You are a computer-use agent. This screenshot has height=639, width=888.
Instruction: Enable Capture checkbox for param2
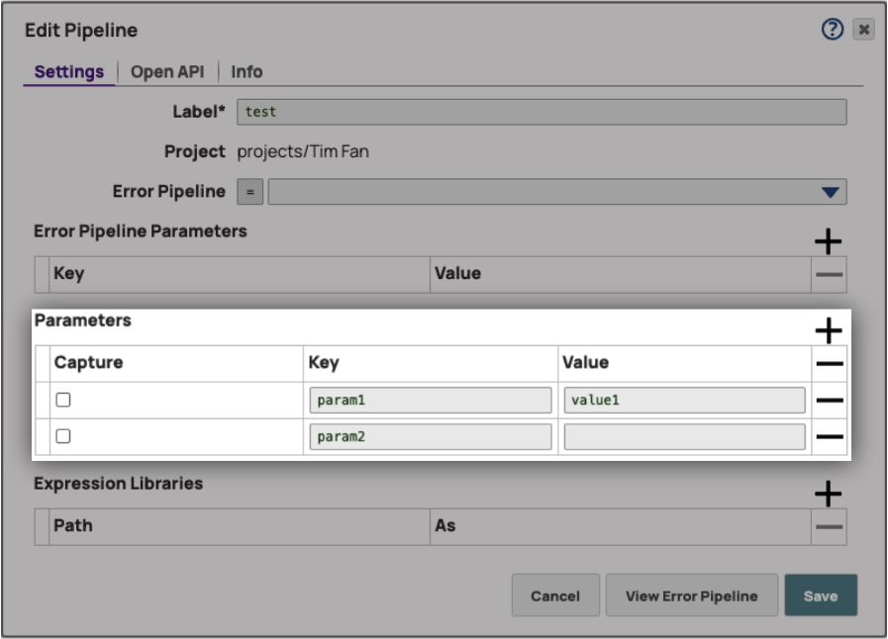63,436
